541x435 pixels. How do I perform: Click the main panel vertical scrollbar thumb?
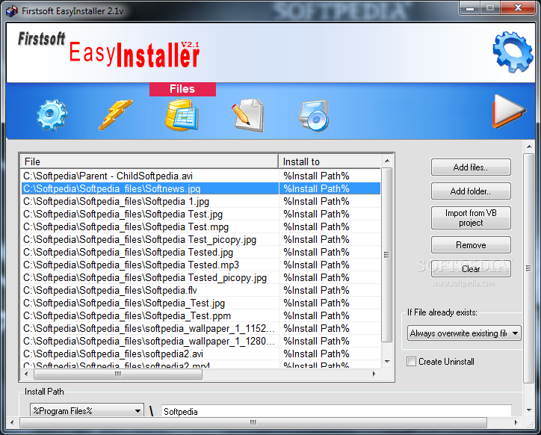point(528,268)
